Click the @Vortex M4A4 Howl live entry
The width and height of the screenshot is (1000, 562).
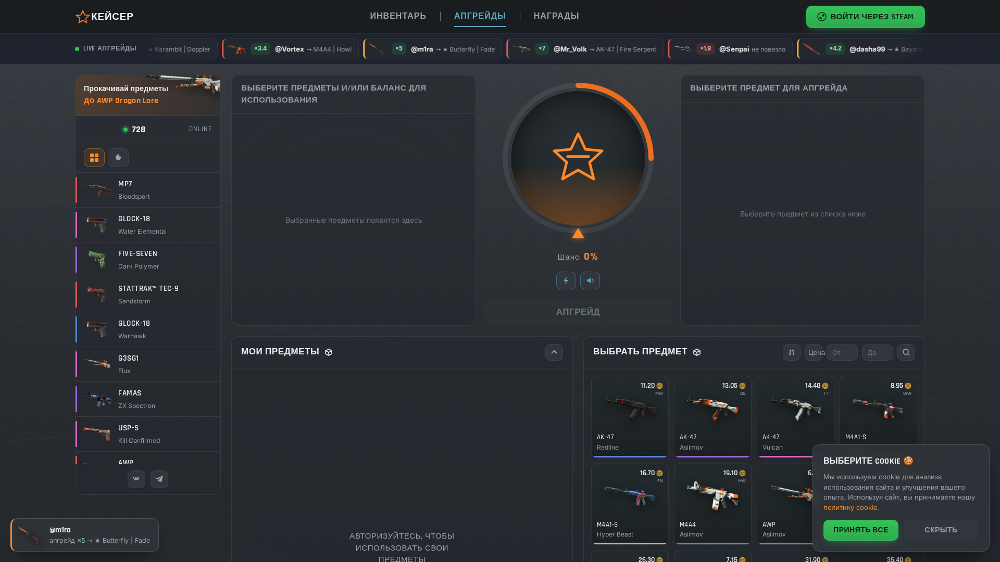click(290, 49)
